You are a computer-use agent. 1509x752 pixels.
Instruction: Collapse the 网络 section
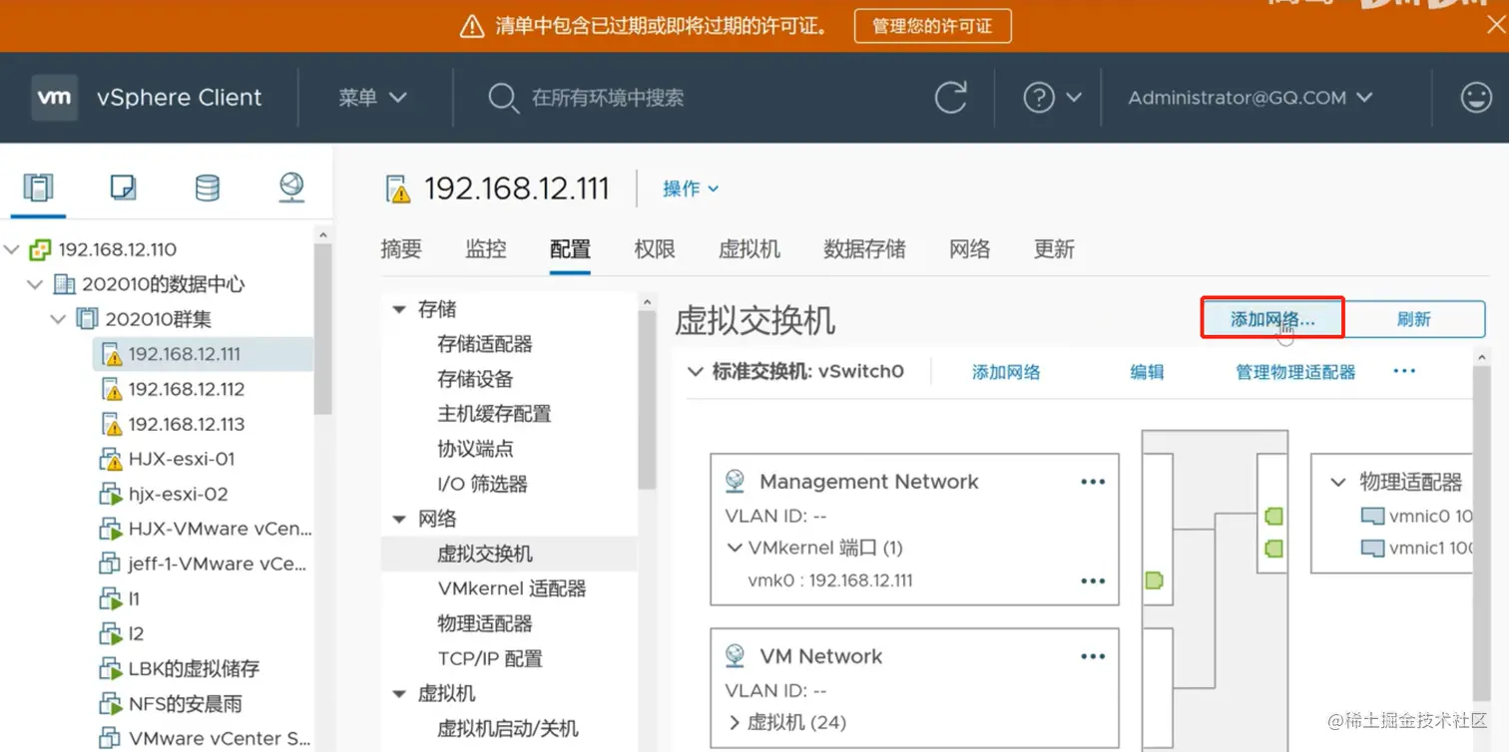tap(399, 519)
